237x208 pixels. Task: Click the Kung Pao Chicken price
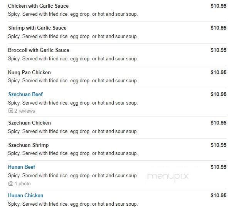218,73
